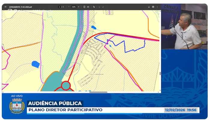Click the redo annotation button
Viewport: 210px width, 120px height.
pos(103,7)
